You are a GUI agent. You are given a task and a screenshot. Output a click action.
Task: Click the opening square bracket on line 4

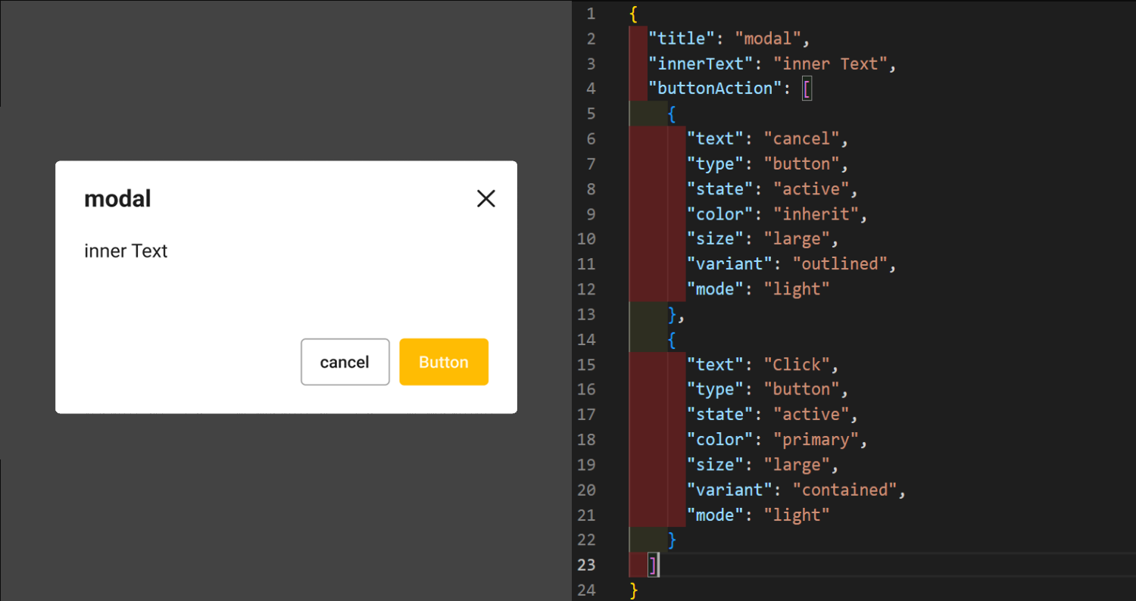807,89
